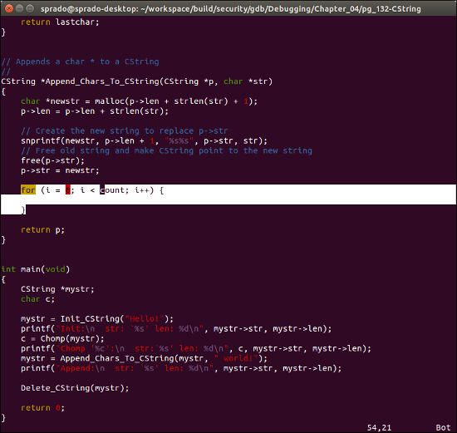Click the printf "Init:" line
Screen dimensions: 457x433
pos(176,329)
